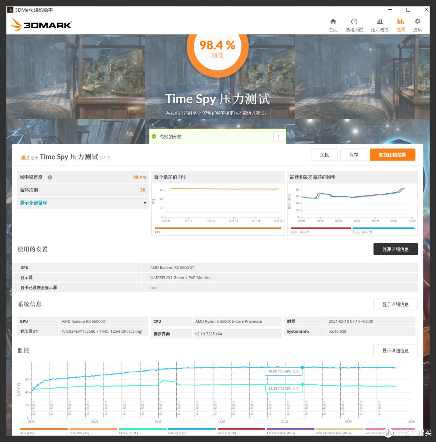Click the green valid score checkmark

pyautogui.click(x=154, y=136)
